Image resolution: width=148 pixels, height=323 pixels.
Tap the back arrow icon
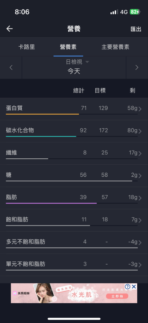(x=9, y=29)
